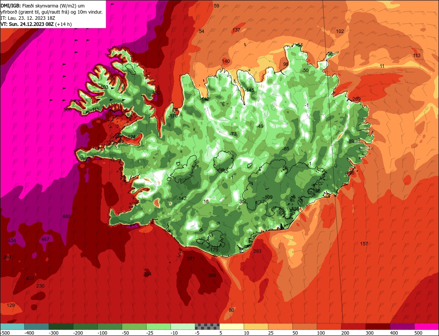The height and width of the screenshot is (336, 439).
Task: Click the map value '209'
Action: coord(356,99)
